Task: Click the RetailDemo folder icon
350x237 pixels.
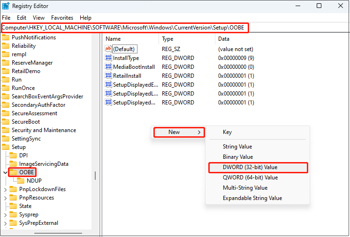Action: pos(6,71)
